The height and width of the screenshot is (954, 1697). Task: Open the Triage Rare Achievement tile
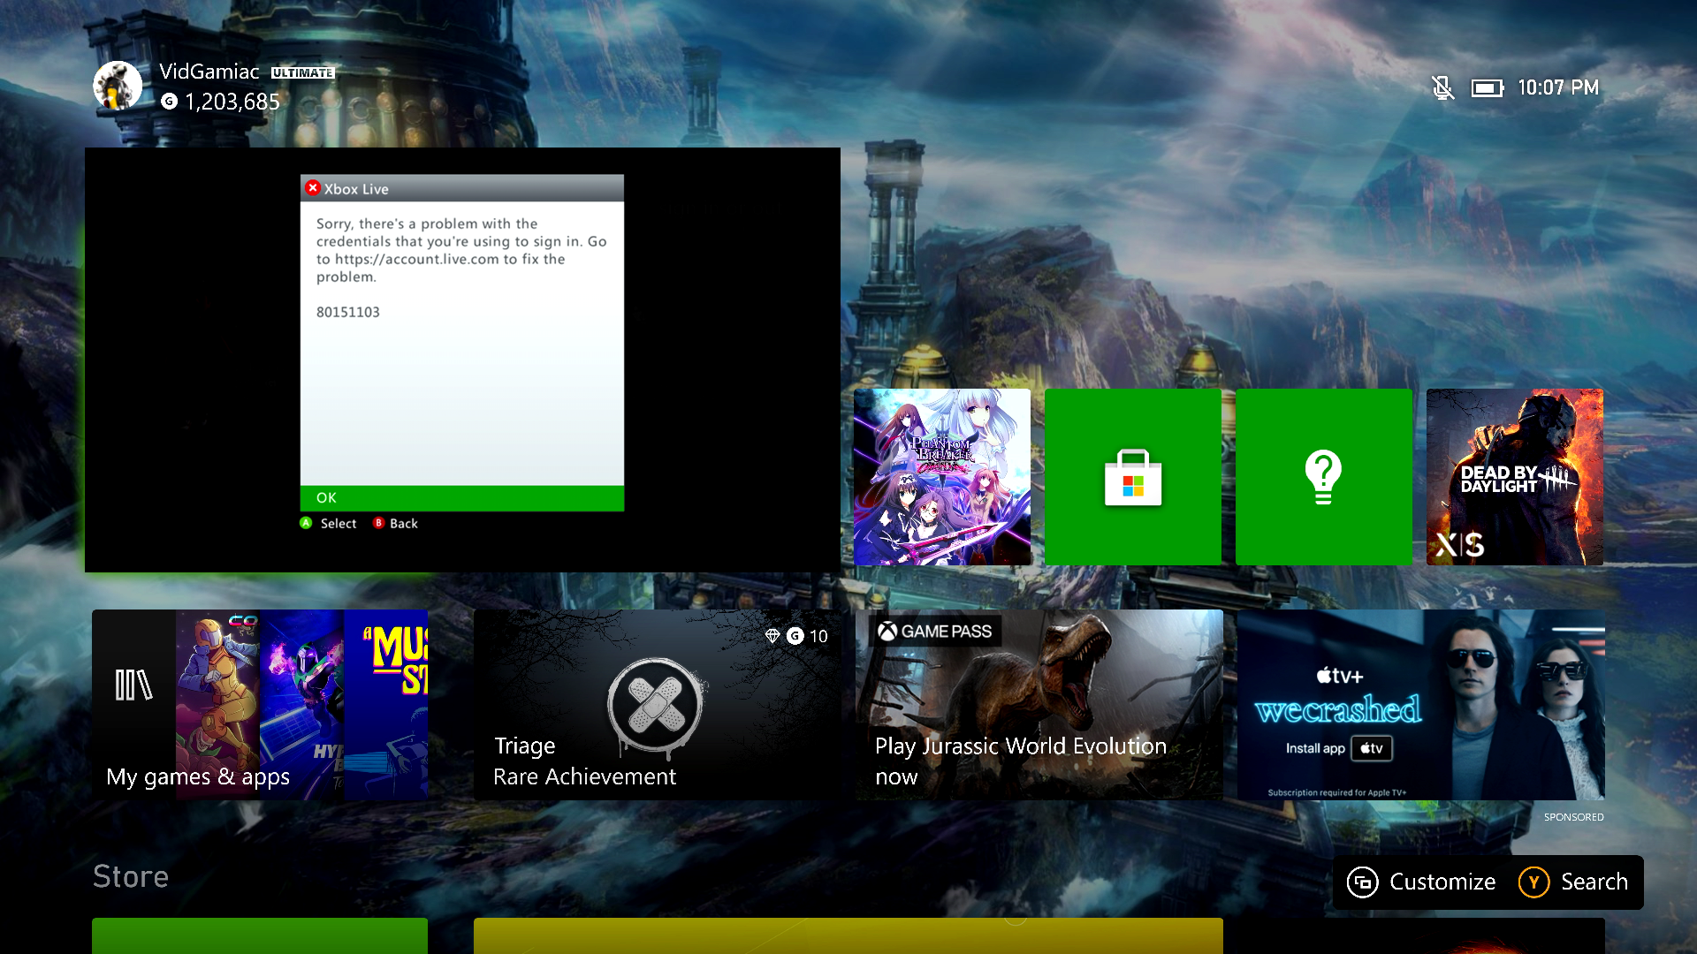click(658, 705)
